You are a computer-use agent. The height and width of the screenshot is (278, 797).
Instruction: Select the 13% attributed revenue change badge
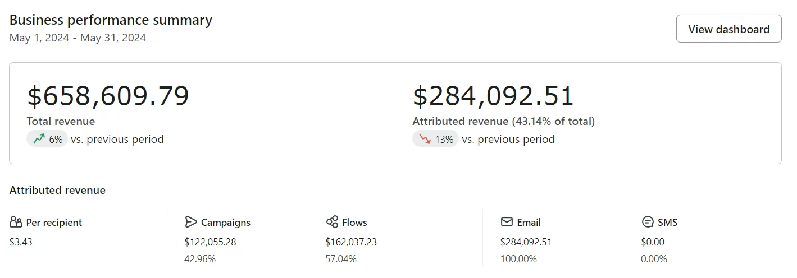point(435,139)
